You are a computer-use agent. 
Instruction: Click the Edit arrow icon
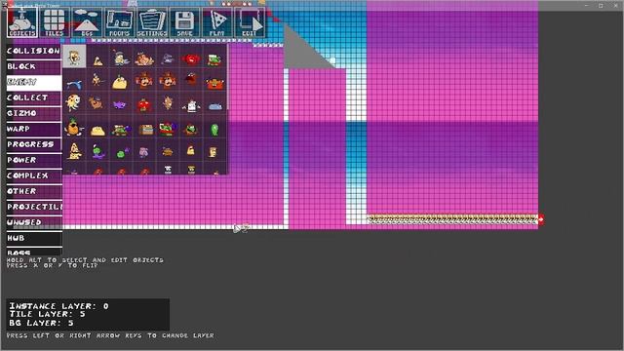pyautogui.click(x=250, y=22)
